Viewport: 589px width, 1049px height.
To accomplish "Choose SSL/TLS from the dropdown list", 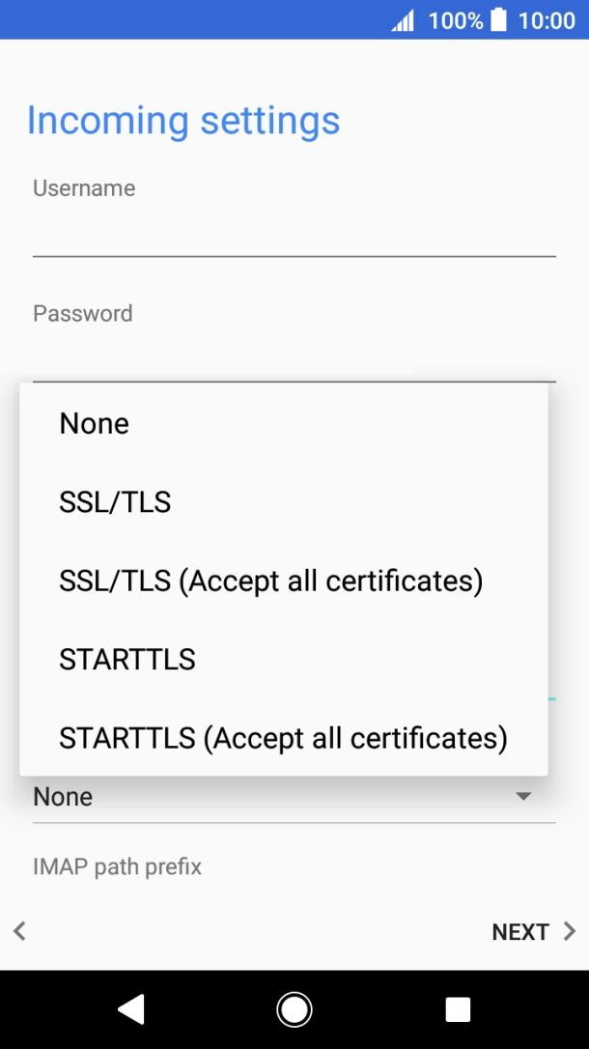I will [284, 502].
